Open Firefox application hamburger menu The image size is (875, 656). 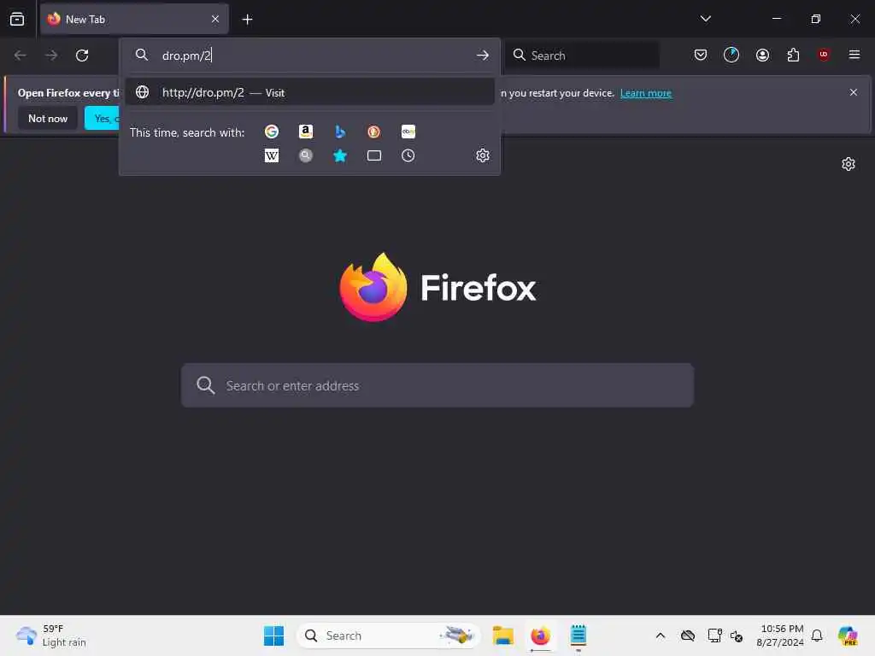coord(854,55)
